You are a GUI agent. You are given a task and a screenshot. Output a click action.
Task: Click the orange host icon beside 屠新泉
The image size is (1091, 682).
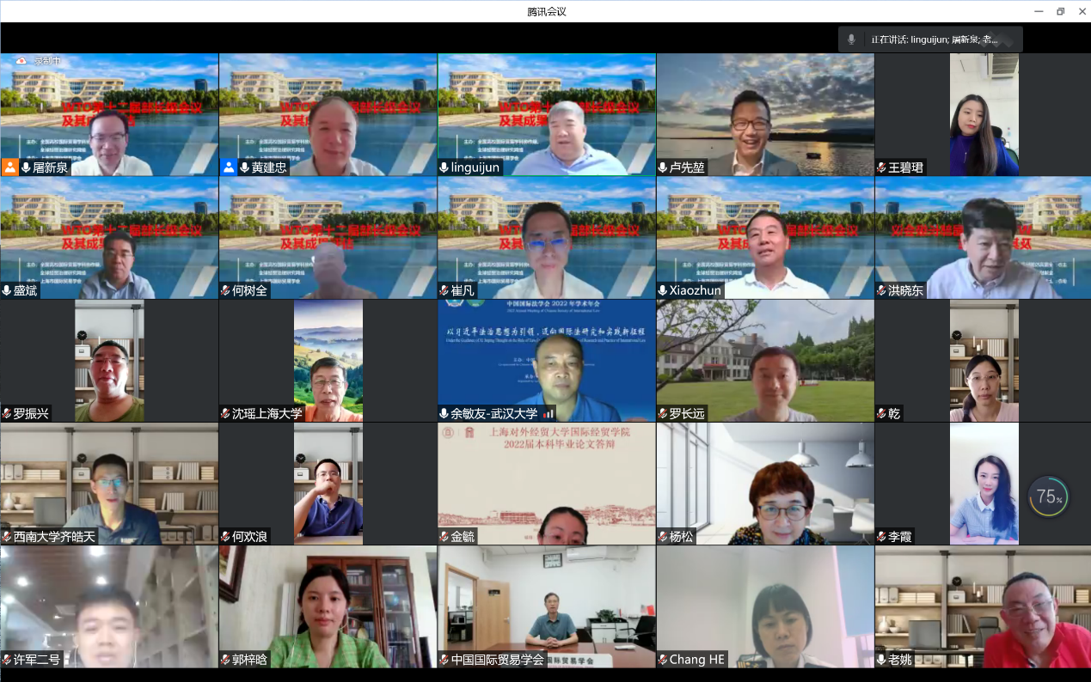coord(9,167)
